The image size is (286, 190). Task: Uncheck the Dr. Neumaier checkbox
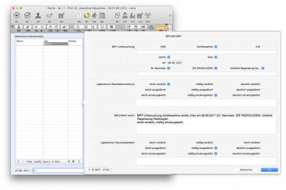[x=169, y=68]
